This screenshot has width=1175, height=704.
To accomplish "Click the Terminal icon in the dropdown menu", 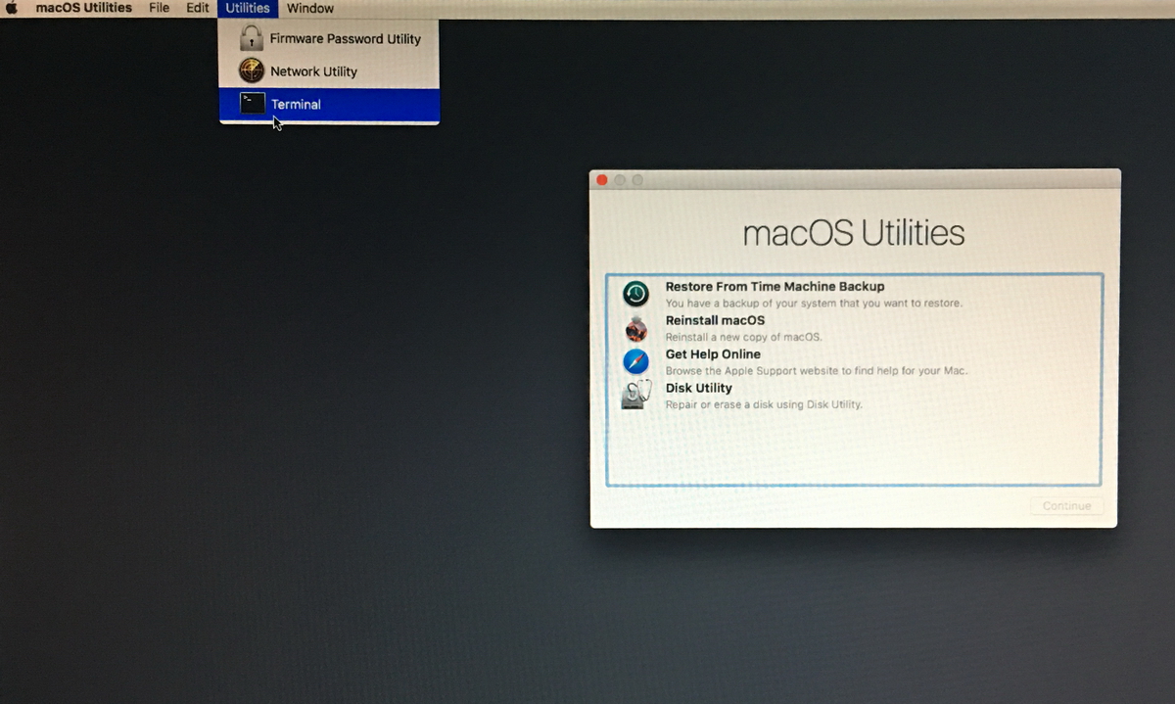I will pos(253,103).
